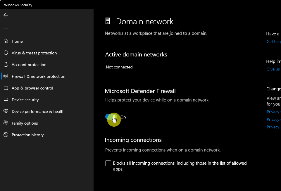Click the Give us feedback link

[x=274, y=69]
